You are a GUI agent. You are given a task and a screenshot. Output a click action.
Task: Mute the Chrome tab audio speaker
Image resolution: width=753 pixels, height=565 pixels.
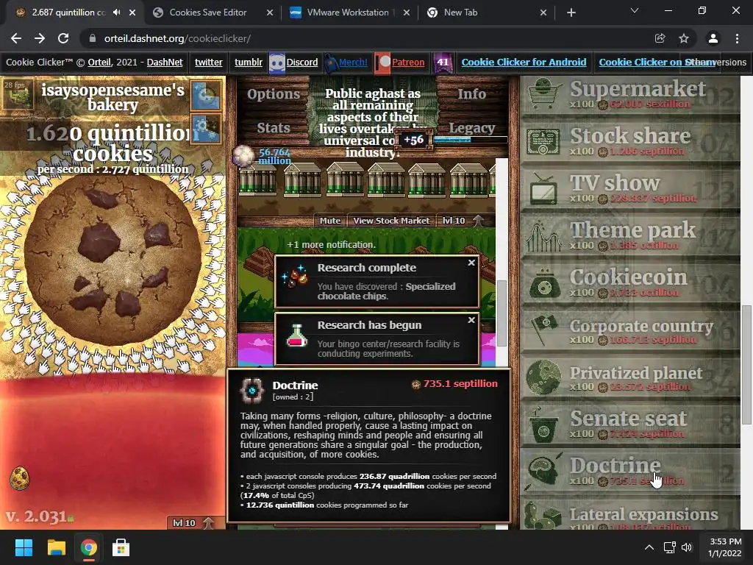coord(117,13)
